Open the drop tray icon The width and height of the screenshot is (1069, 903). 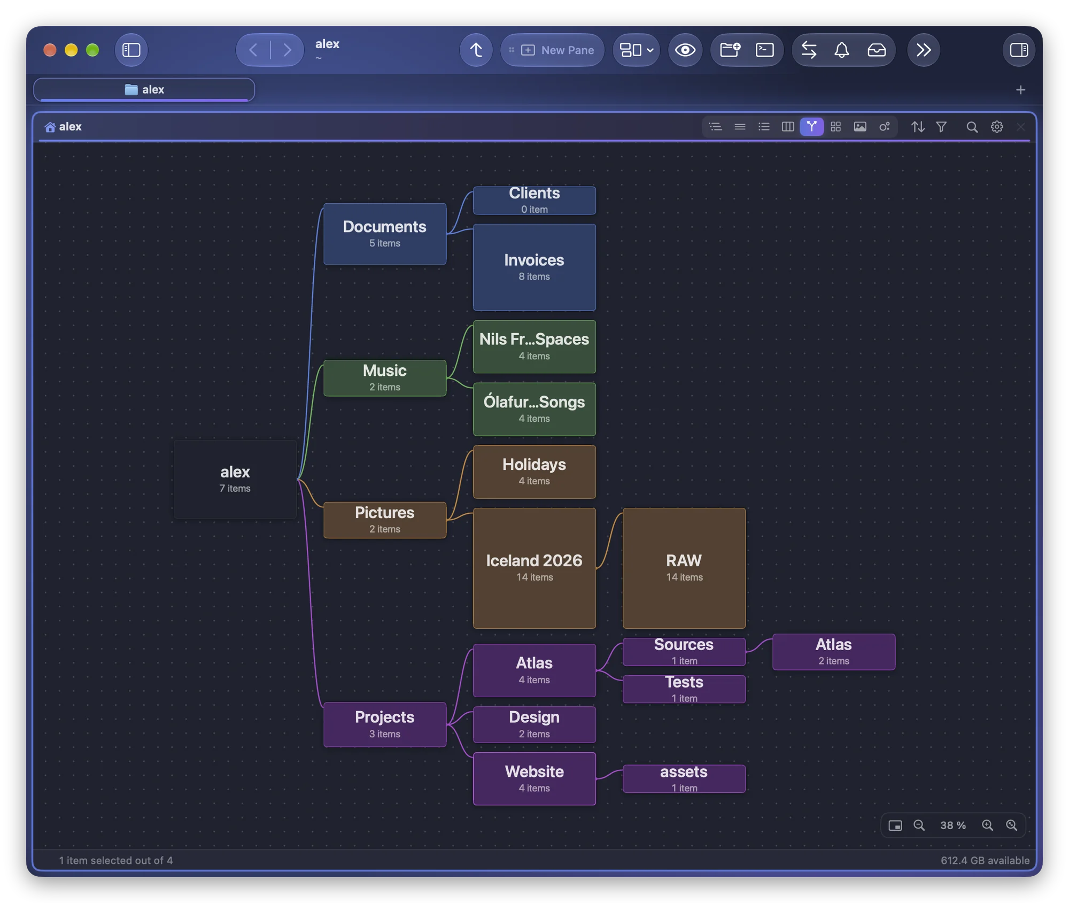tap(876, 50)
